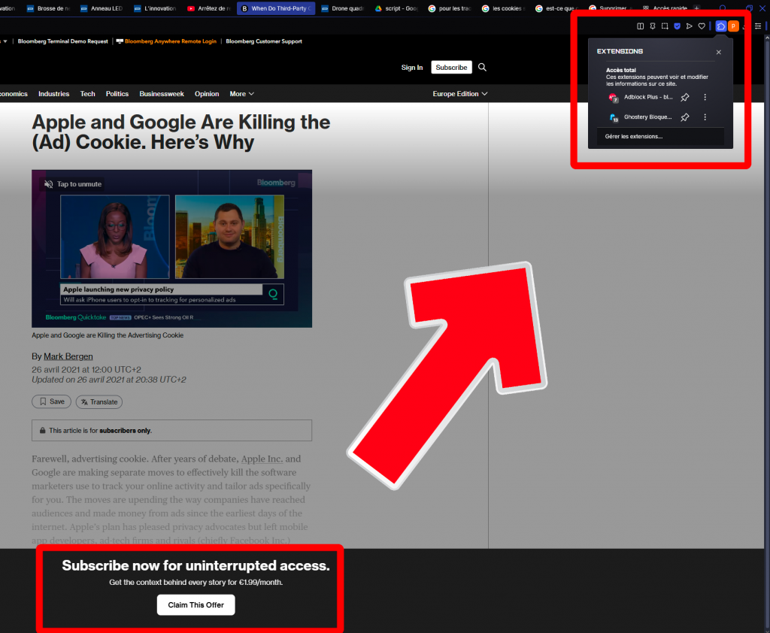Open the Tech section
This screenshot has width=770, height=633.
click(88, 94)
